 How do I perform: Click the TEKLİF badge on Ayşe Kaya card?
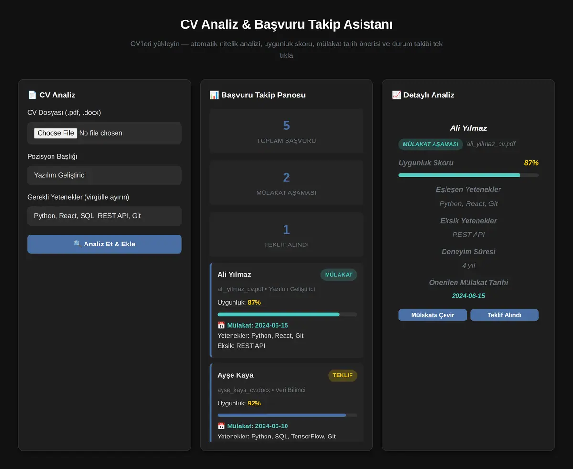pos(342,375)
